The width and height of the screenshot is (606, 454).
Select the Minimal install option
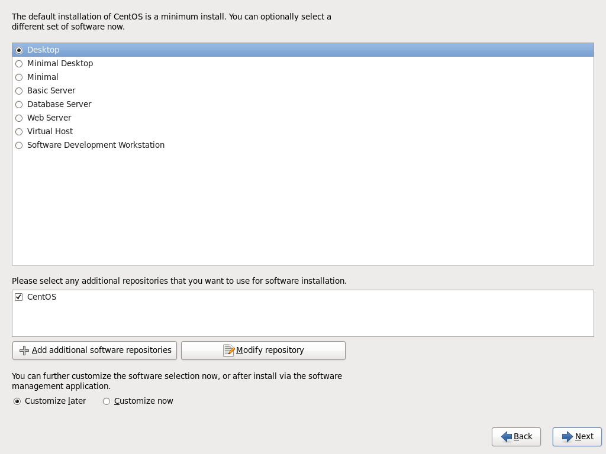click(x=18, y=77)
